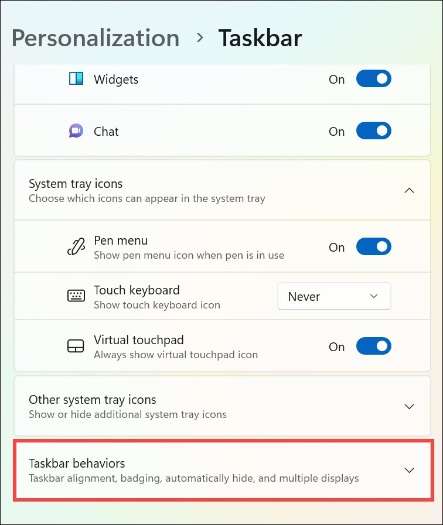This screenshot has height=525, width=443.
Task: Go back to Personalization breadcrumb
Action: click(96, 39)
